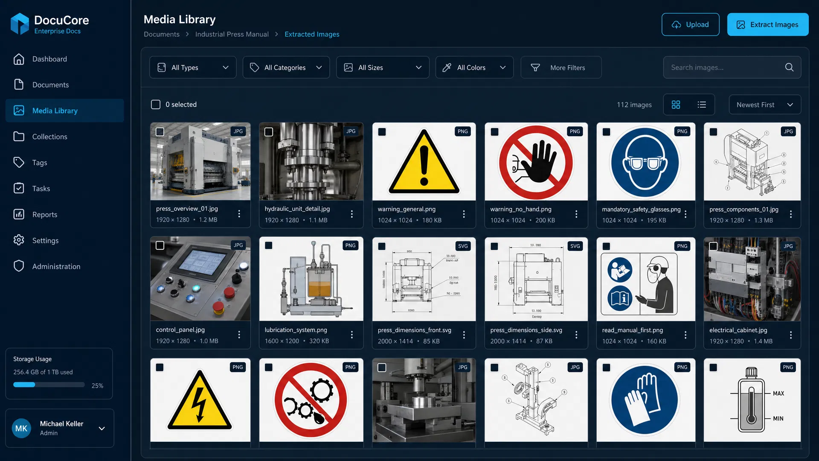Check the control_panel.jpg image checkbox
This screenshot has height=461, width=819.
click(x=160, y=245)
